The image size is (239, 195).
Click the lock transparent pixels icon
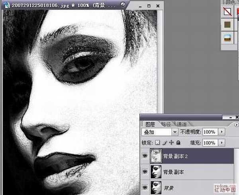pyautogui.click(x=157, y=142)
